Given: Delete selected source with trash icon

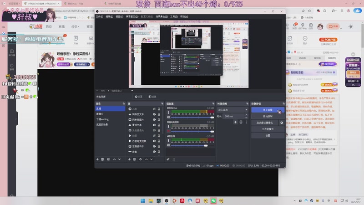Looking at the screenshot, I should coord(134,159).
